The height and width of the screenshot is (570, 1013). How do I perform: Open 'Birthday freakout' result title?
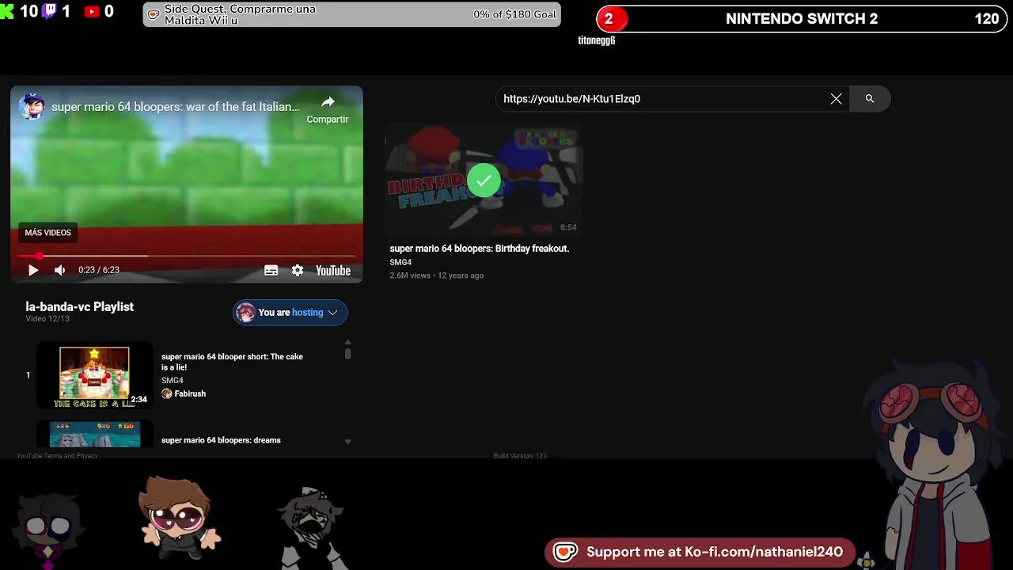(x=479, y=249)
